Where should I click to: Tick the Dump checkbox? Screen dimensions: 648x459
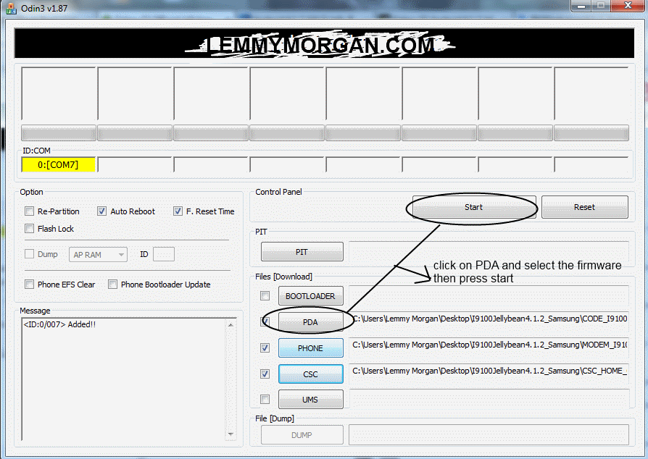[x=29, y=254]
